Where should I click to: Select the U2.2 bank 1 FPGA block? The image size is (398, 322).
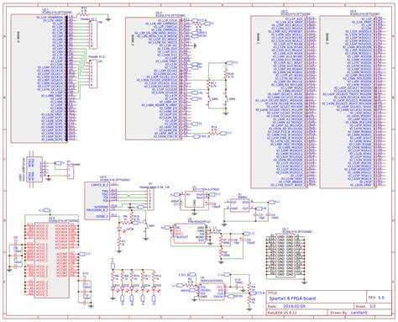pos(279,102)
